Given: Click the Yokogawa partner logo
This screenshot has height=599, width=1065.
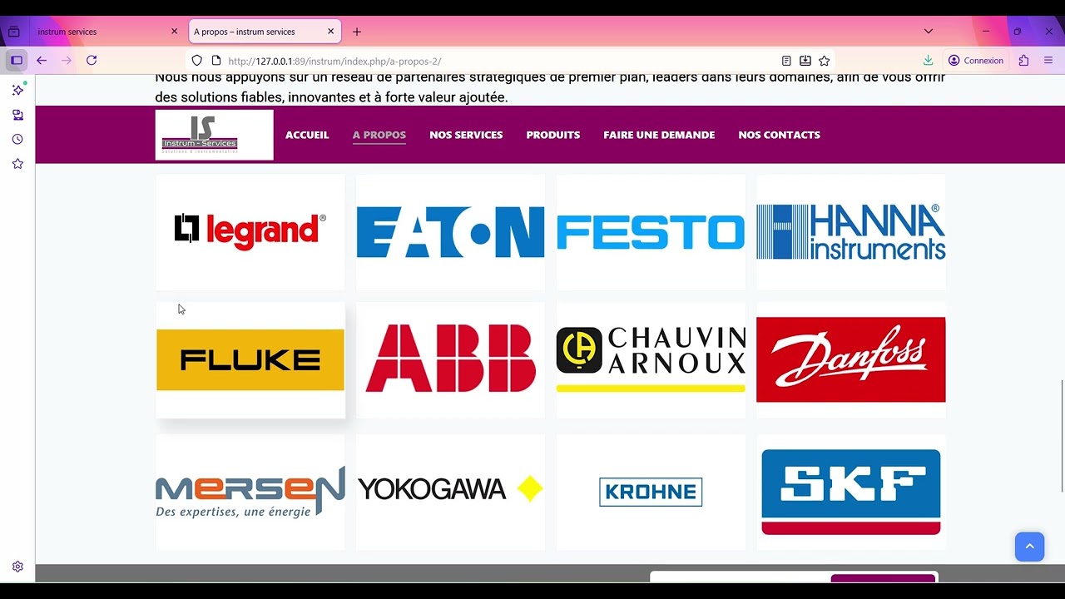Looking at the screenshot, I should click(450, 492).
